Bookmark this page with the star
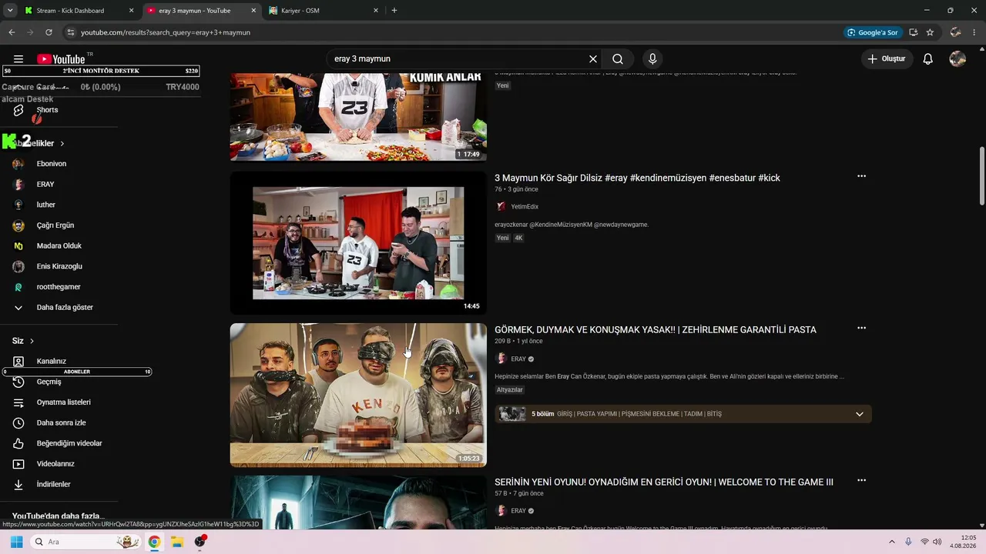 (x=930, y=32)
